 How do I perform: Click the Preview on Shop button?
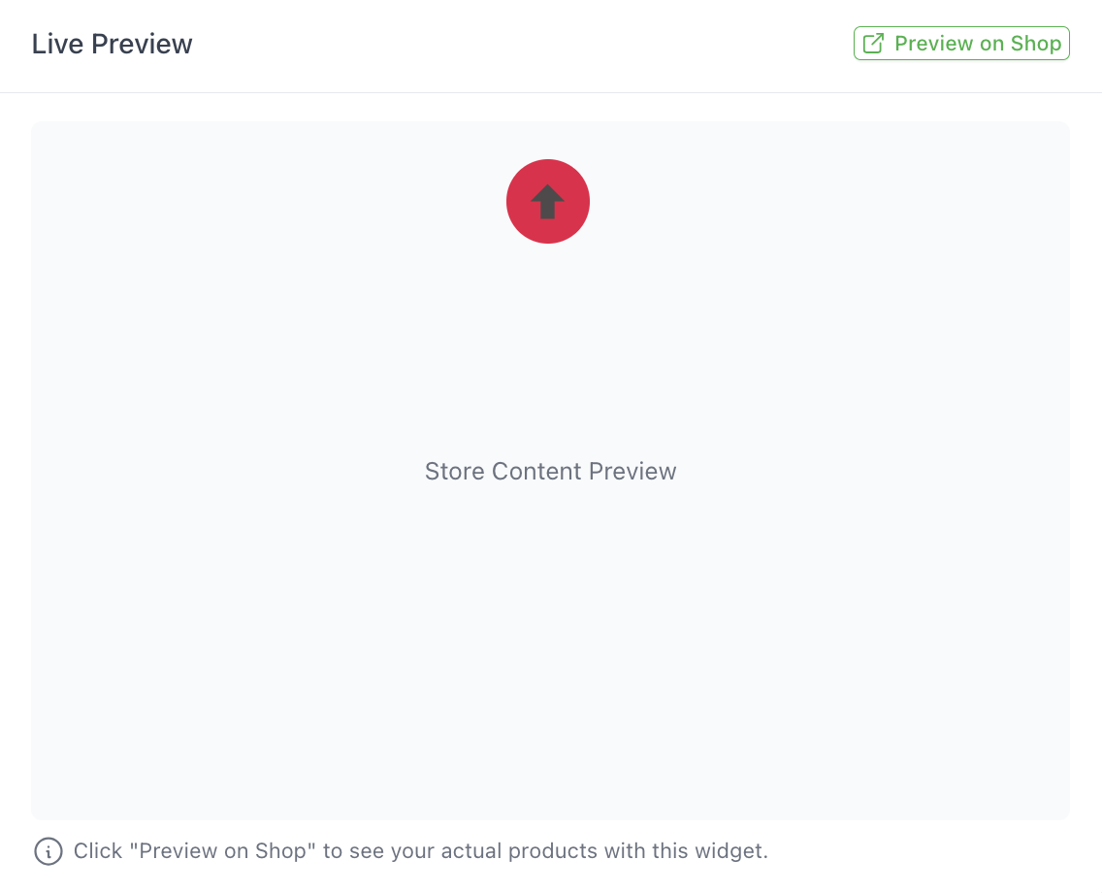point(961,44)
